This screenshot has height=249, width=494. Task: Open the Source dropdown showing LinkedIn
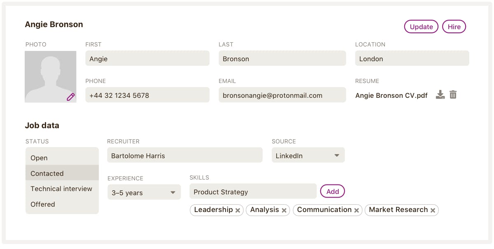click(x=308, y=155)
